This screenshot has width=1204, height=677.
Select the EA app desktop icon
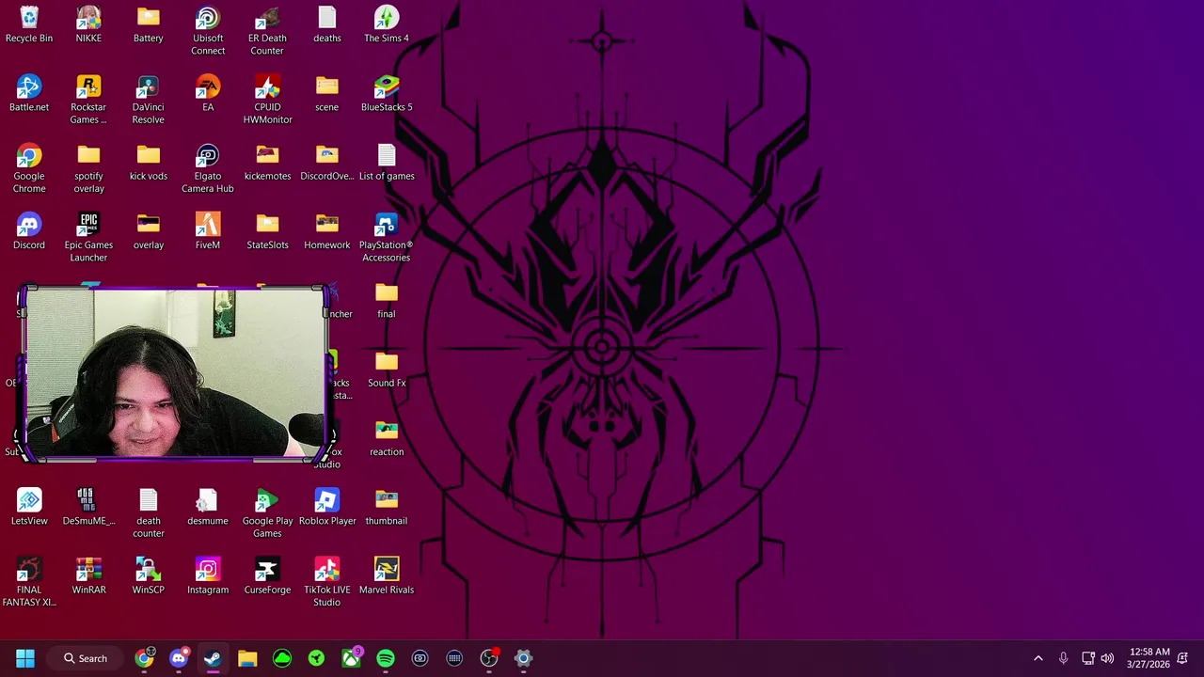click(x=208, y=94)
